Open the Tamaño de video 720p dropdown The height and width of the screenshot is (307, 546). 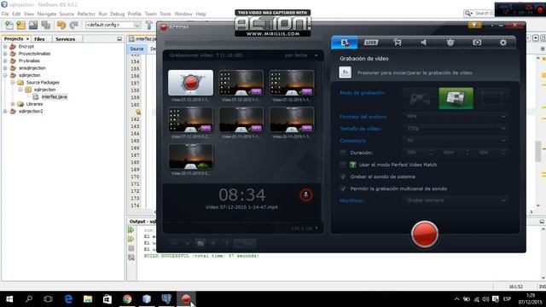(x=456, y=129)
